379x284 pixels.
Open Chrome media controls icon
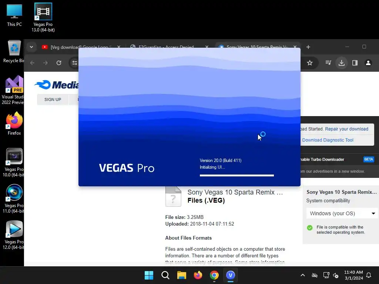[x=328, y=63]
